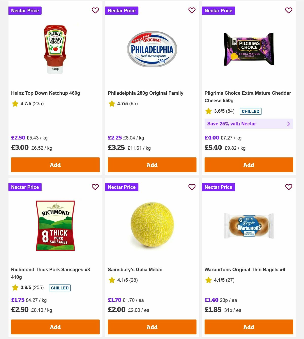Add Philadelphia 280g Original Family to basket
The image size is (304, 339).
click(x=152, y=165)
